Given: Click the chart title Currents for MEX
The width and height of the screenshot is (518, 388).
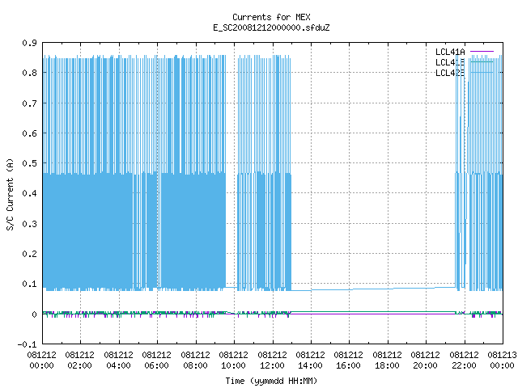Looking at the screenshot, I should (x=271, y=17).
